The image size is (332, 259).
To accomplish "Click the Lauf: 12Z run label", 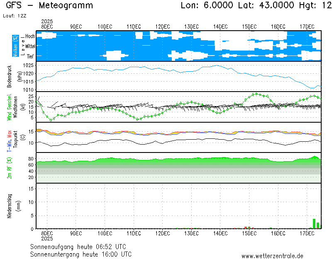I will pyautogui.click(x=14, y=15).
